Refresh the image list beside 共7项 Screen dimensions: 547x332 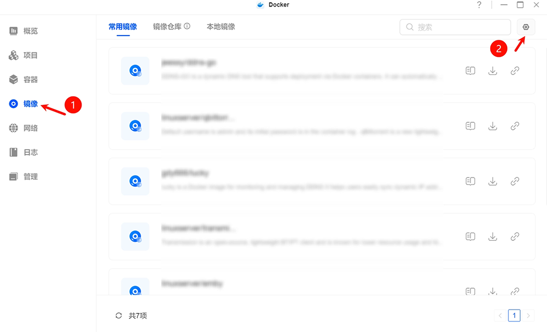[x=119, y=316]
